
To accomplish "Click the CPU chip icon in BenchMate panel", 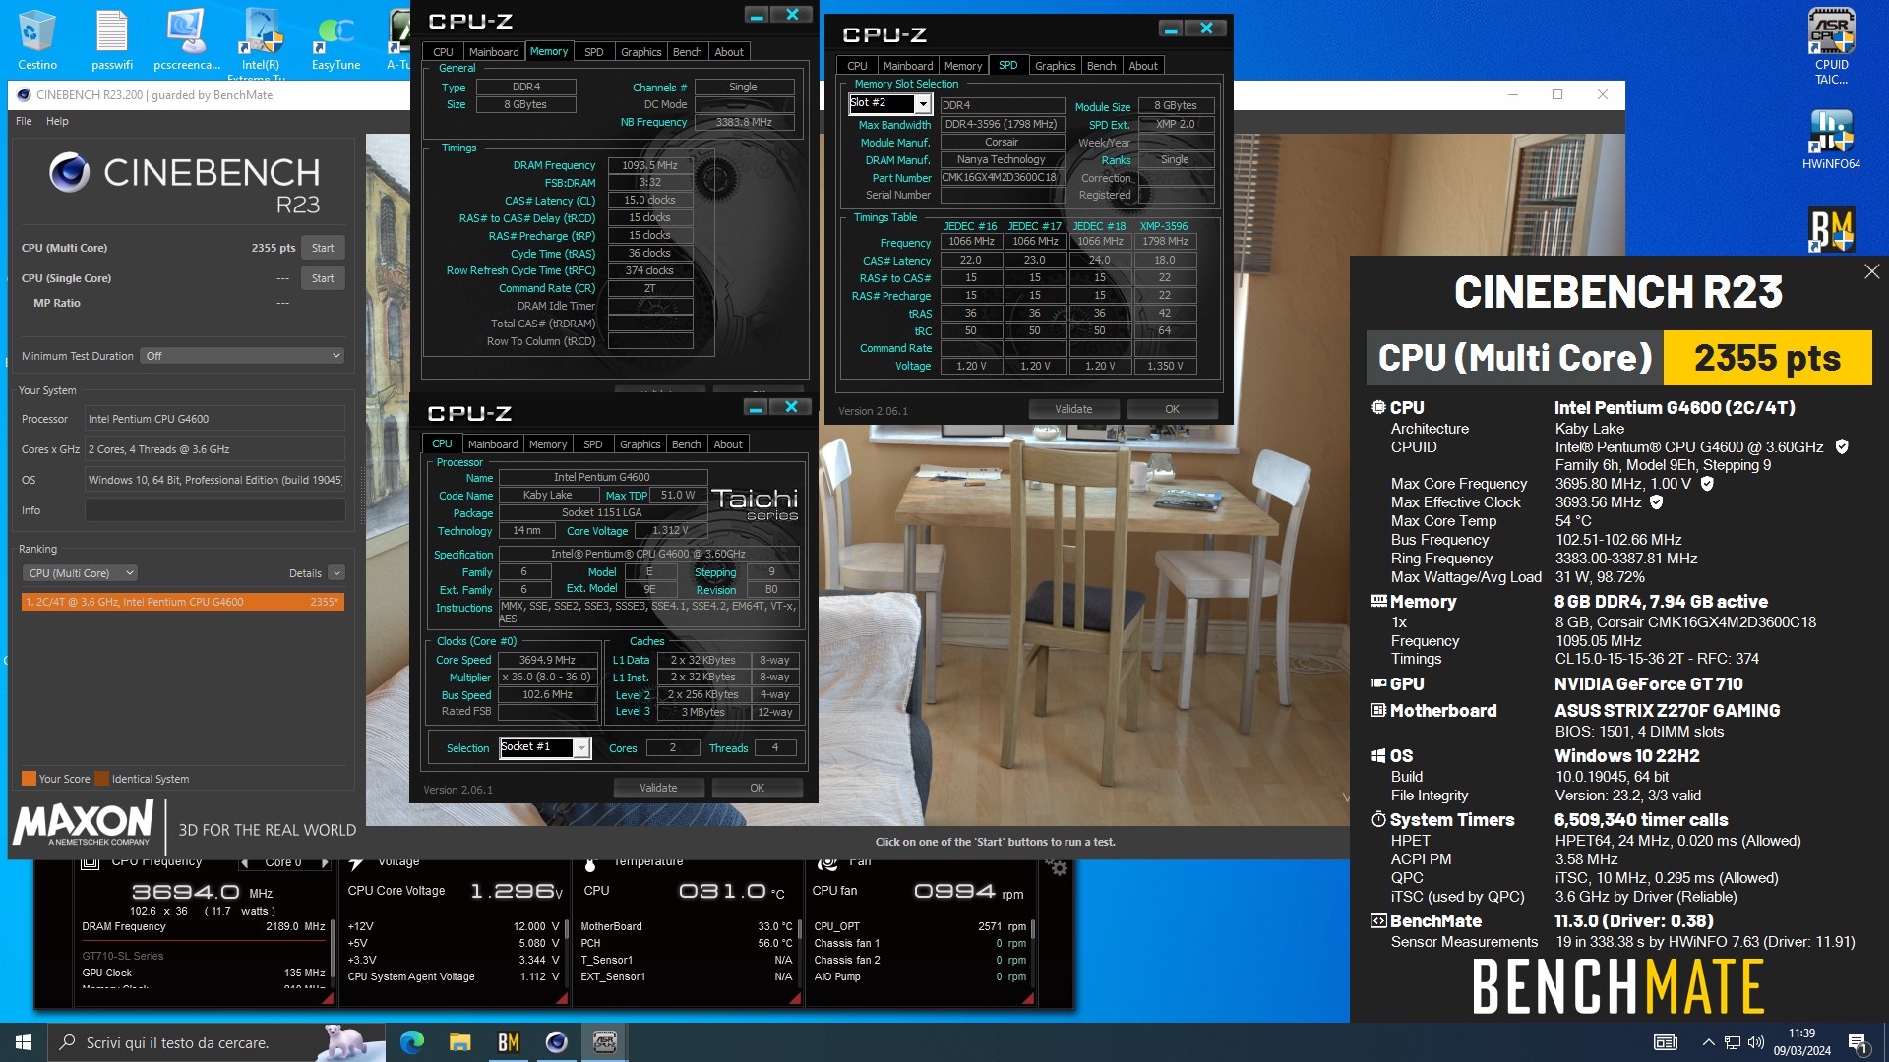I will point(1378,407).
